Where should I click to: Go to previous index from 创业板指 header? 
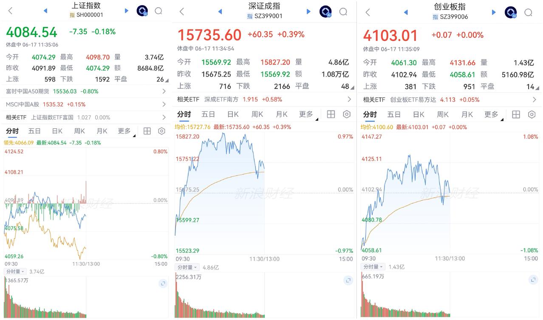(406, 12)
